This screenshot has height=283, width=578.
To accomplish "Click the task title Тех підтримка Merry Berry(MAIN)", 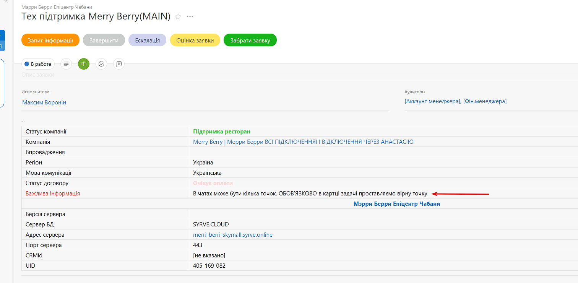I will 96,16.
